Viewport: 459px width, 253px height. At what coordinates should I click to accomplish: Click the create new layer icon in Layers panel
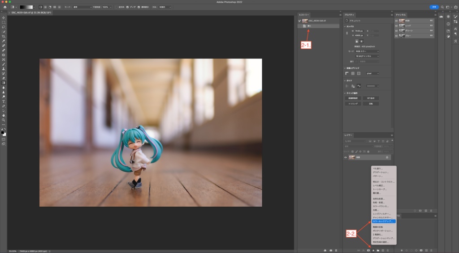point(383,250)
